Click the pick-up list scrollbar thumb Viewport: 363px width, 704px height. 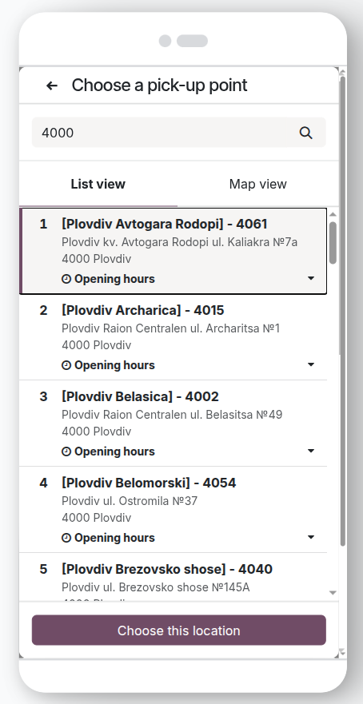coord(333,243)
